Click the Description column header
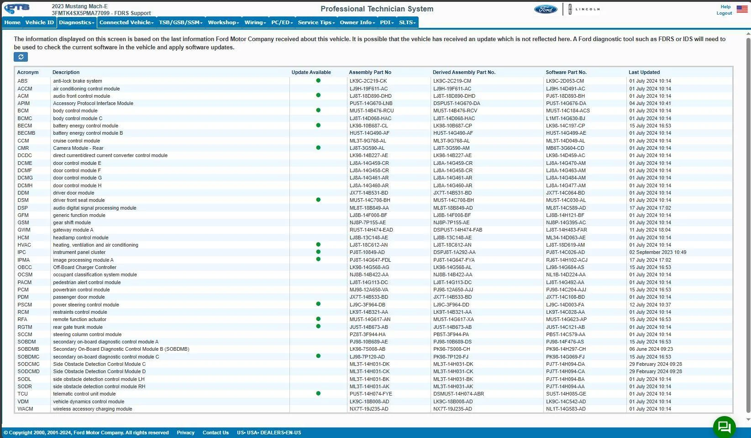This screenshot has width=751, height=438. point(66,72)
